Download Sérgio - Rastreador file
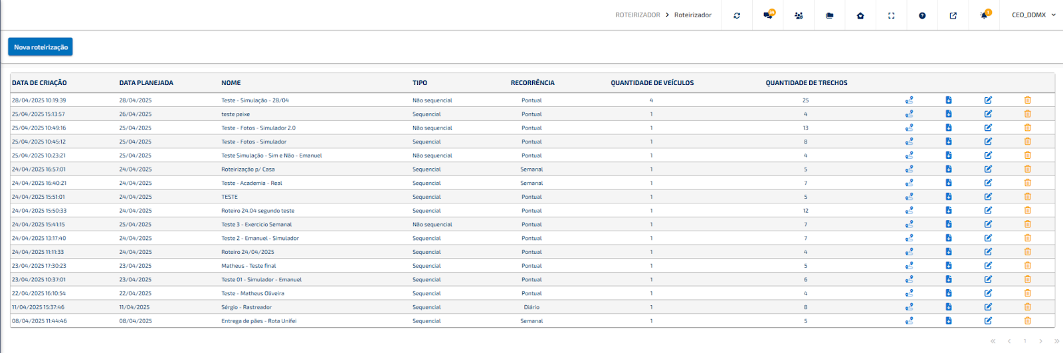The image size is (1063, 353). click(949, 307)
